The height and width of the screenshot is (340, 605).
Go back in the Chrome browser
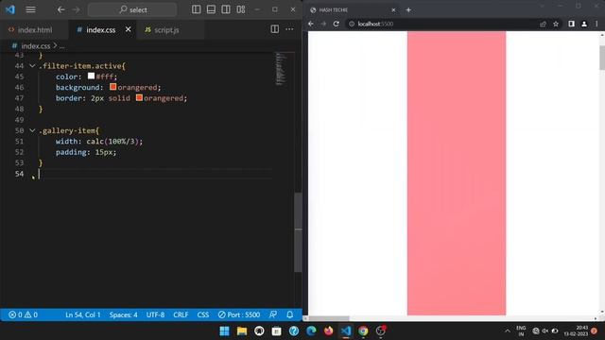tap(311, 24)
